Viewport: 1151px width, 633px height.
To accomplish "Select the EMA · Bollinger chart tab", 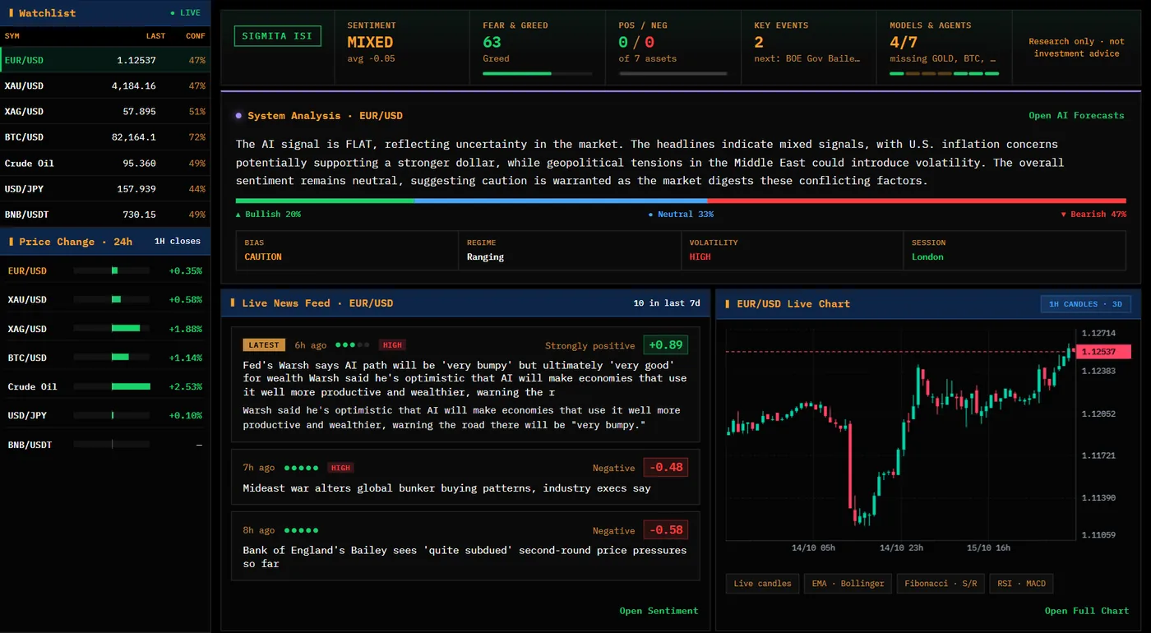I will 848,584.
